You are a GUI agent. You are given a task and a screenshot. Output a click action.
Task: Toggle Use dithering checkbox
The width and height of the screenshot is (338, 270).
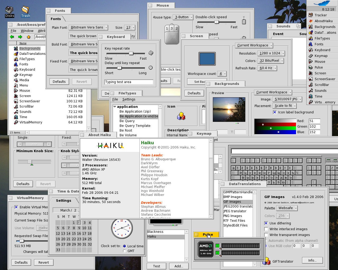(266, 223)
